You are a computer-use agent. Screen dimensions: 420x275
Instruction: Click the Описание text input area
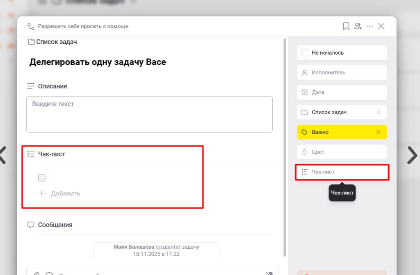pos(149,114)
